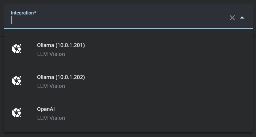Click the 10.0.1.202 address text
256x137 pixels.
pos(70,77)
